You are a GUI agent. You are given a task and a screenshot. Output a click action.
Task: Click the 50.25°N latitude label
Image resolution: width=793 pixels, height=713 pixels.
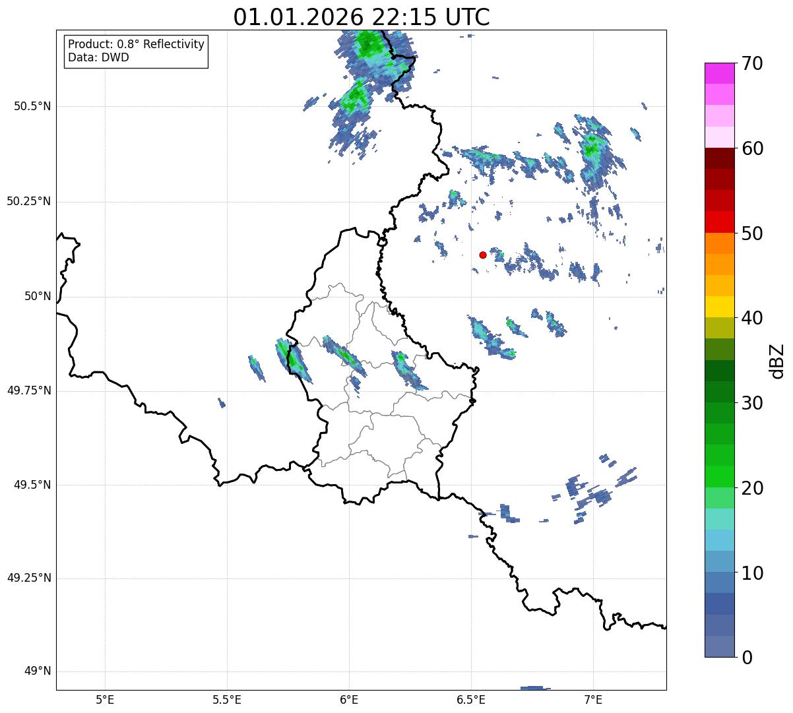(29, 201)
